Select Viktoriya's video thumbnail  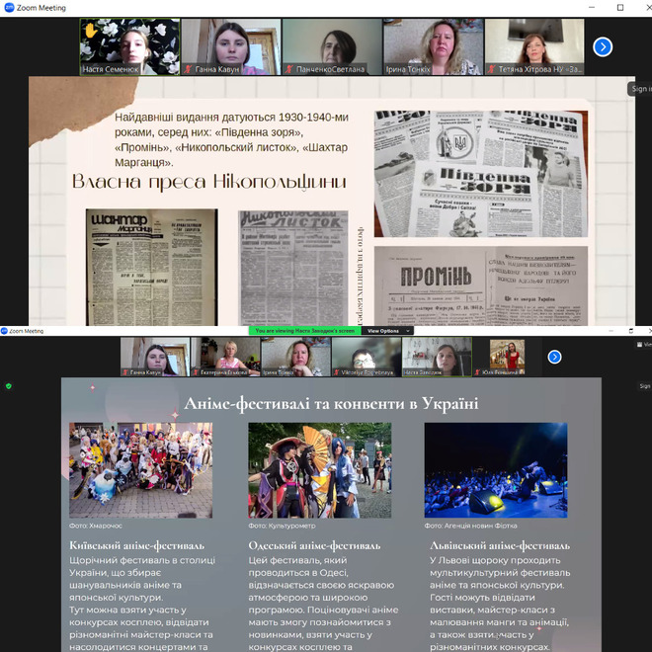[x=366, y=357]
